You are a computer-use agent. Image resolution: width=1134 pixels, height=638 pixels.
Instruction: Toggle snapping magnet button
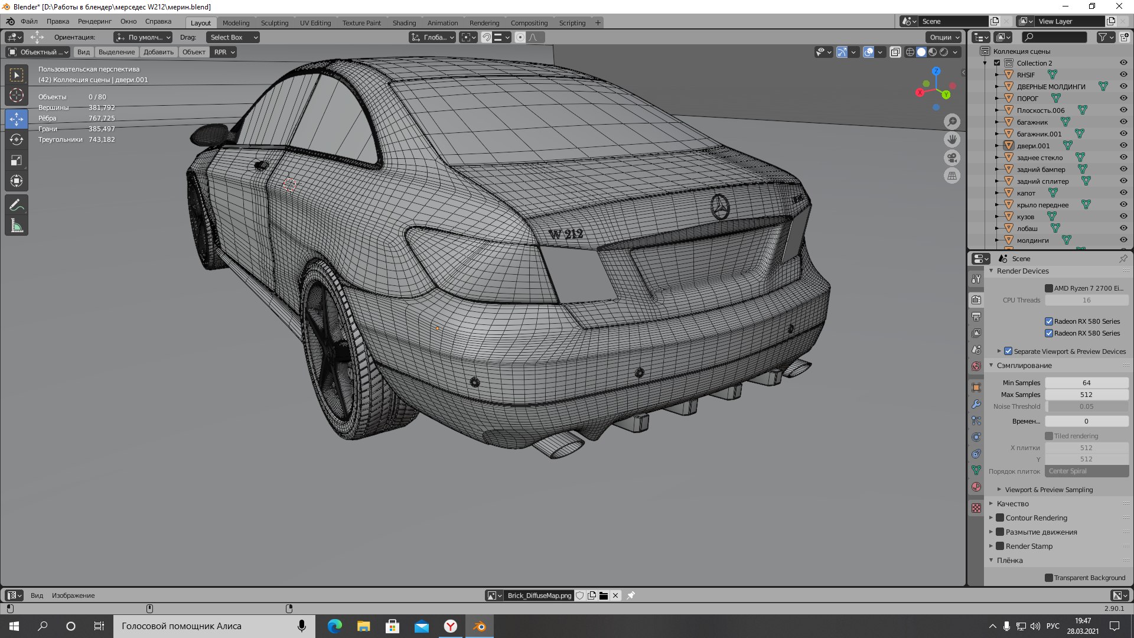point(486,37)
